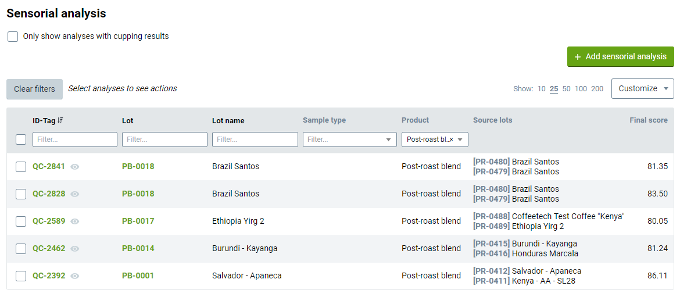Show 50 rows per page
Viewport: 680px width, 297px height.
[567, 88]
